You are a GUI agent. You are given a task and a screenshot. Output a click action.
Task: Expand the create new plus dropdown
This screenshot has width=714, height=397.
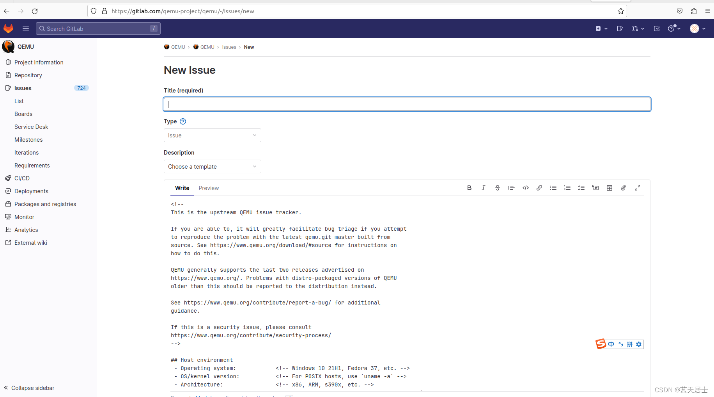602,28
